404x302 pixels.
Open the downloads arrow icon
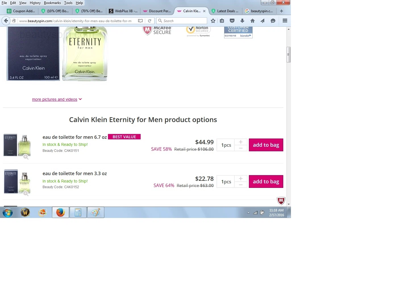point(242,21)
